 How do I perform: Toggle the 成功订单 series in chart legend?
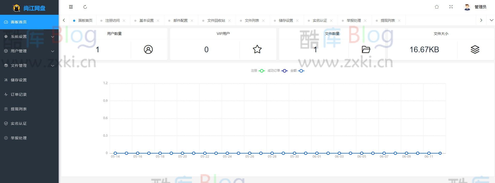(277, 71)
